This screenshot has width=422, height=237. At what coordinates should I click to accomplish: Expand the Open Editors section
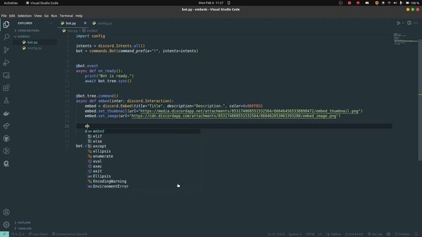tap(27, 31)
